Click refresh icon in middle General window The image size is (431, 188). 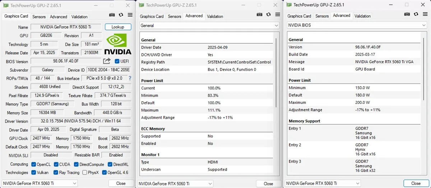(268, 15)
